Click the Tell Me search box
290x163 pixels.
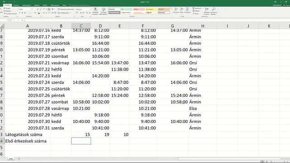point(80,5)
